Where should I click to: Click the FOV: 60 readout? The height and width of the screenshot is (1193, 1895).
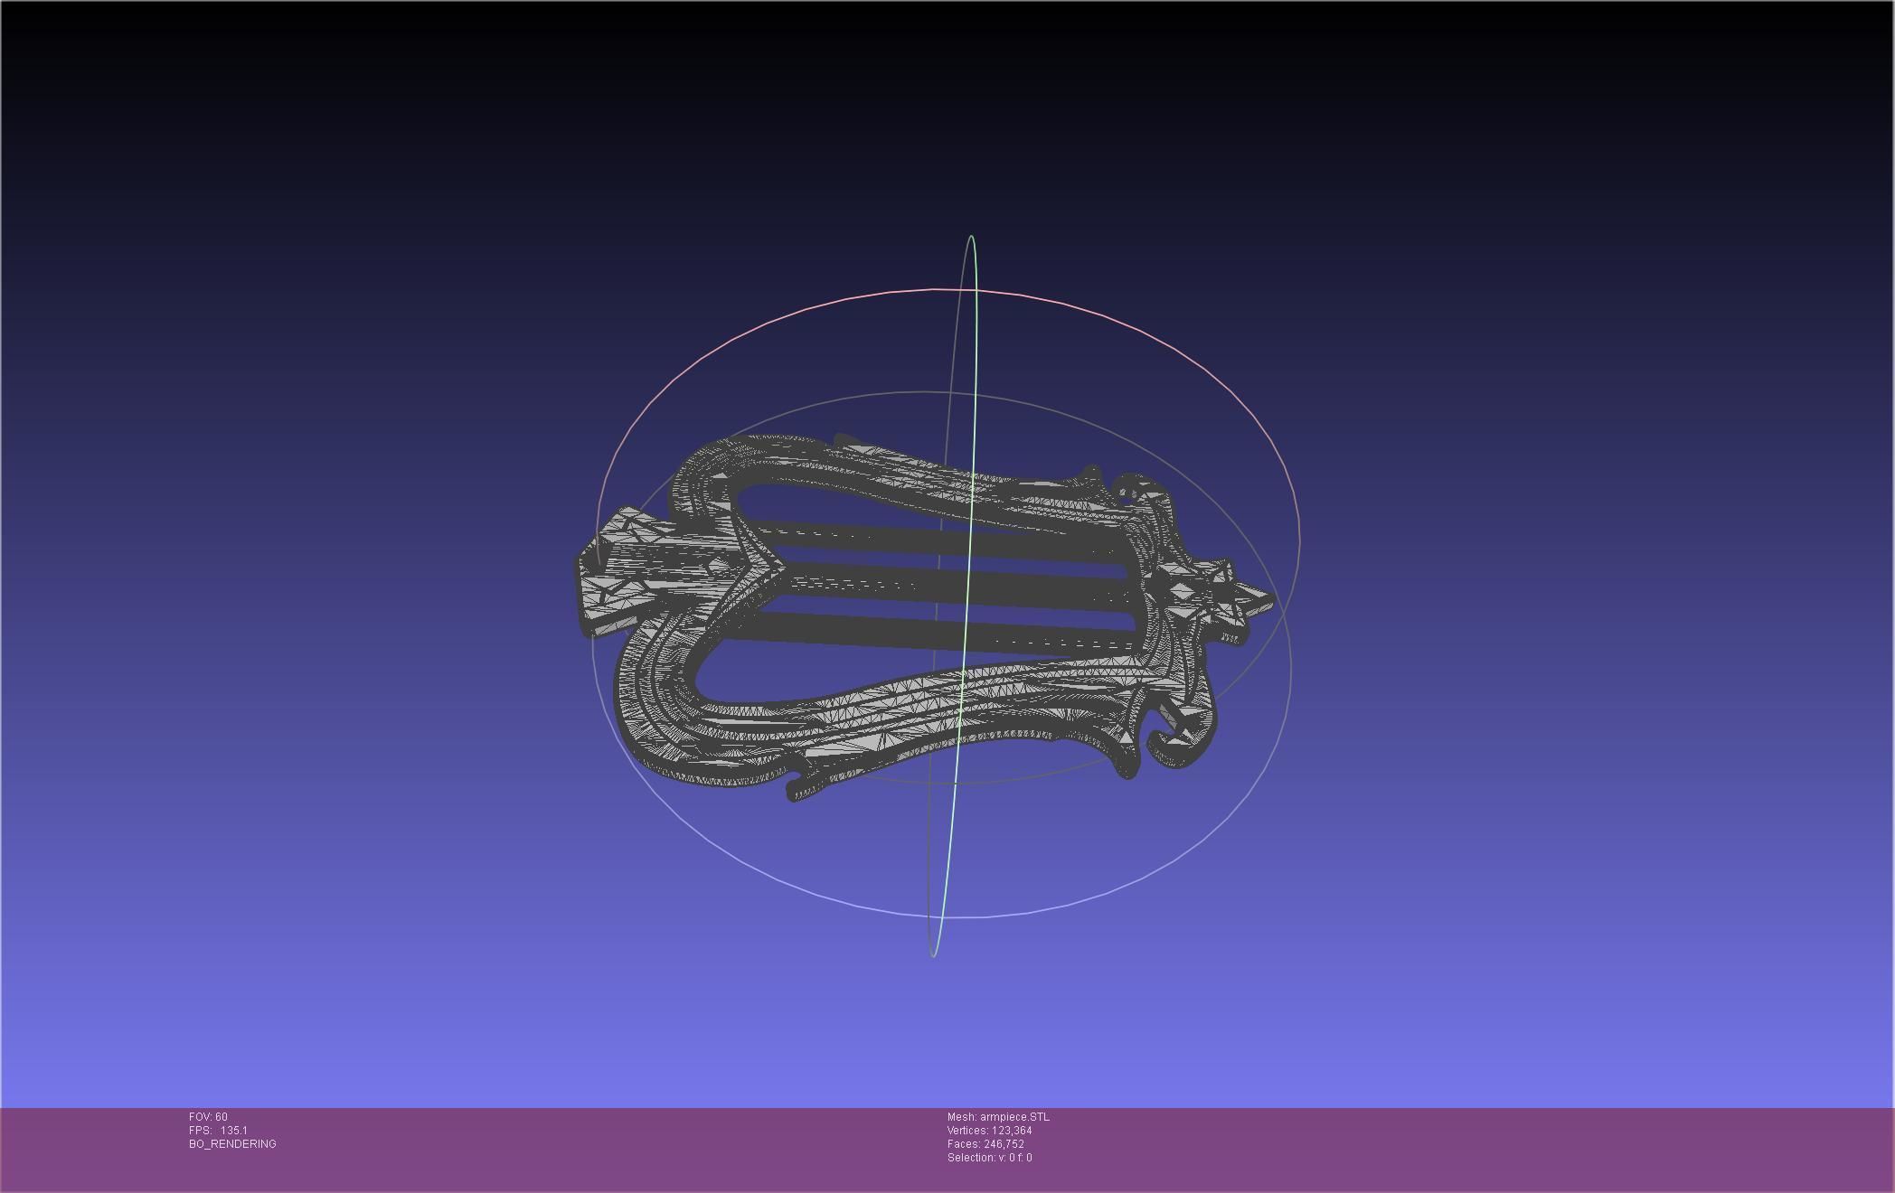click(x=208, y=1117)
